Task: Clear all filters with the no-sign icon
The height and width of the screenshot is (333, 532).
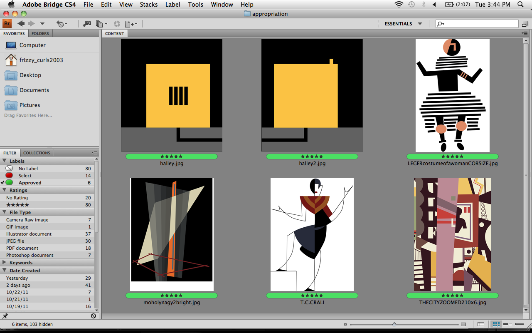Action: [94, 316]
